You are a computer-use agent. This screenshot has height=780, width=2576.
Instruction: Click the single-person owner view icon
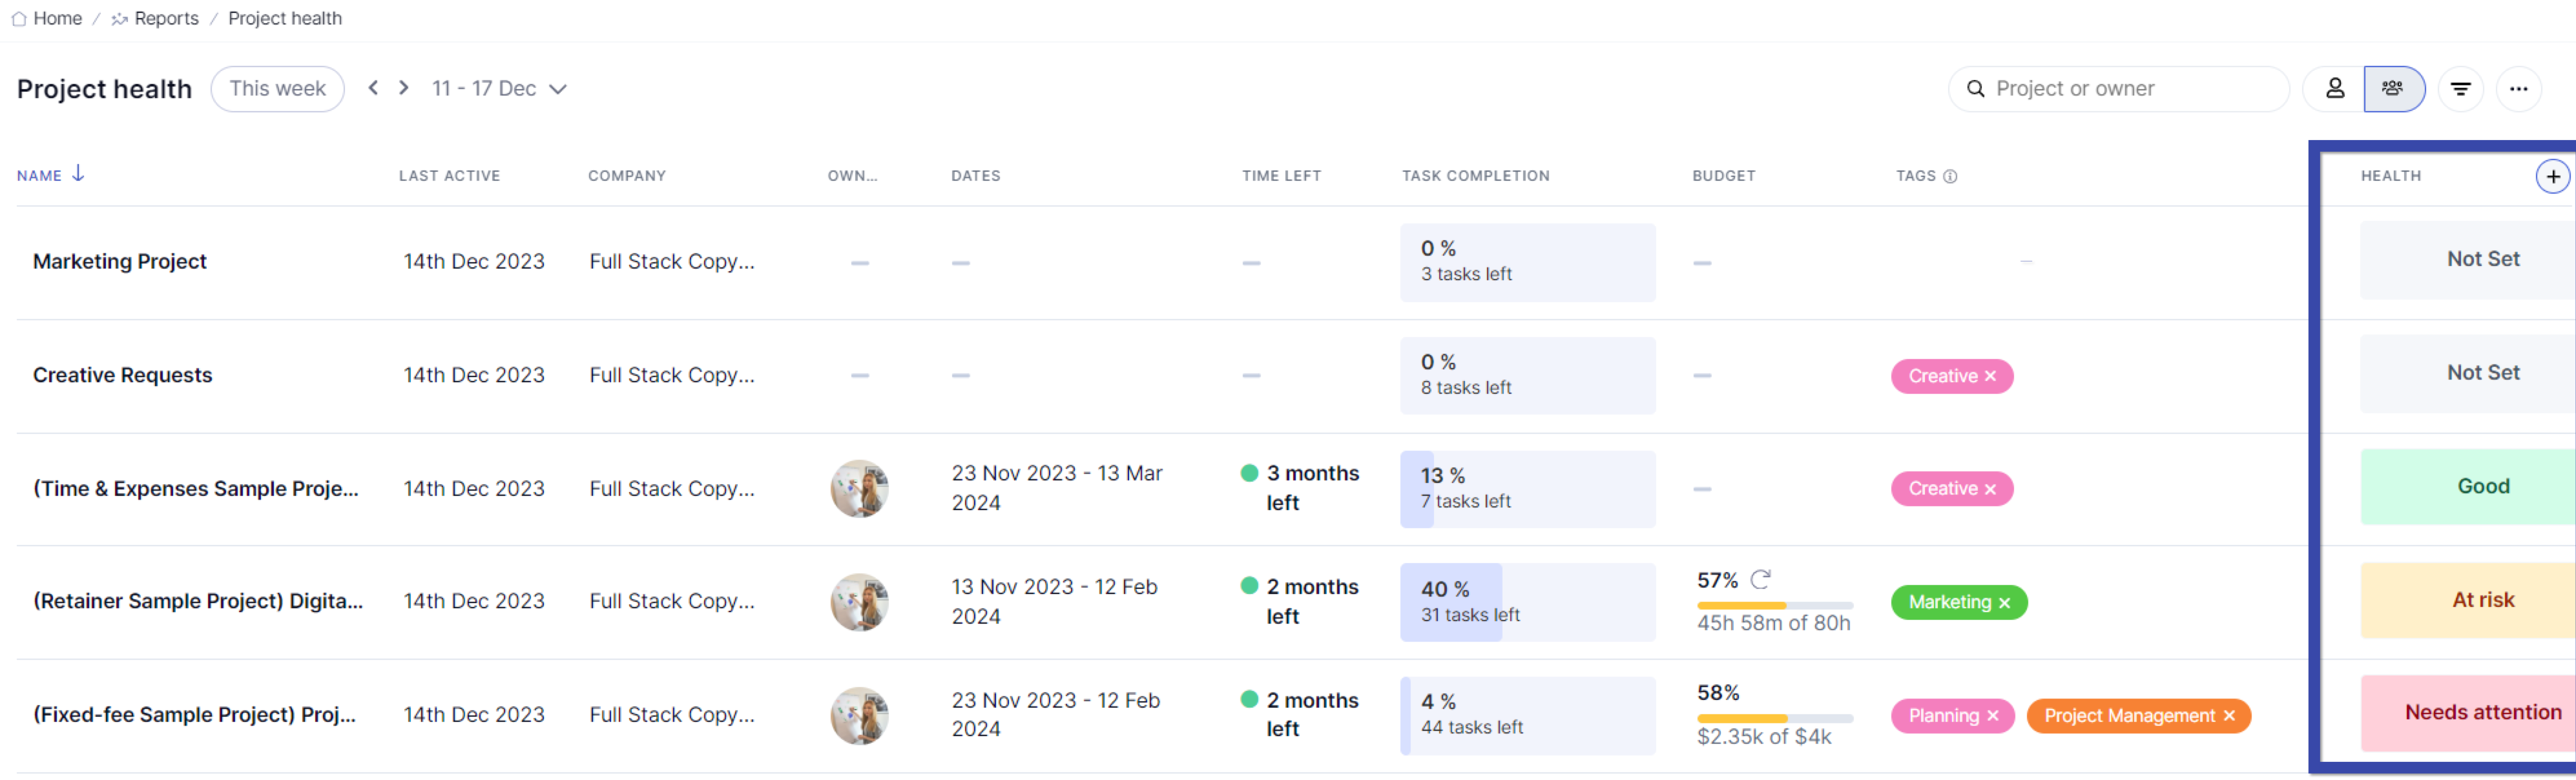click(x=2334, y=89)
